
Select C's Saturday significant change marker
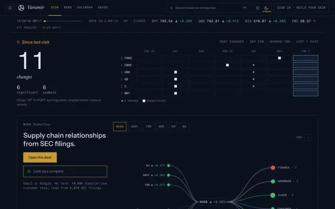[175, 86]
